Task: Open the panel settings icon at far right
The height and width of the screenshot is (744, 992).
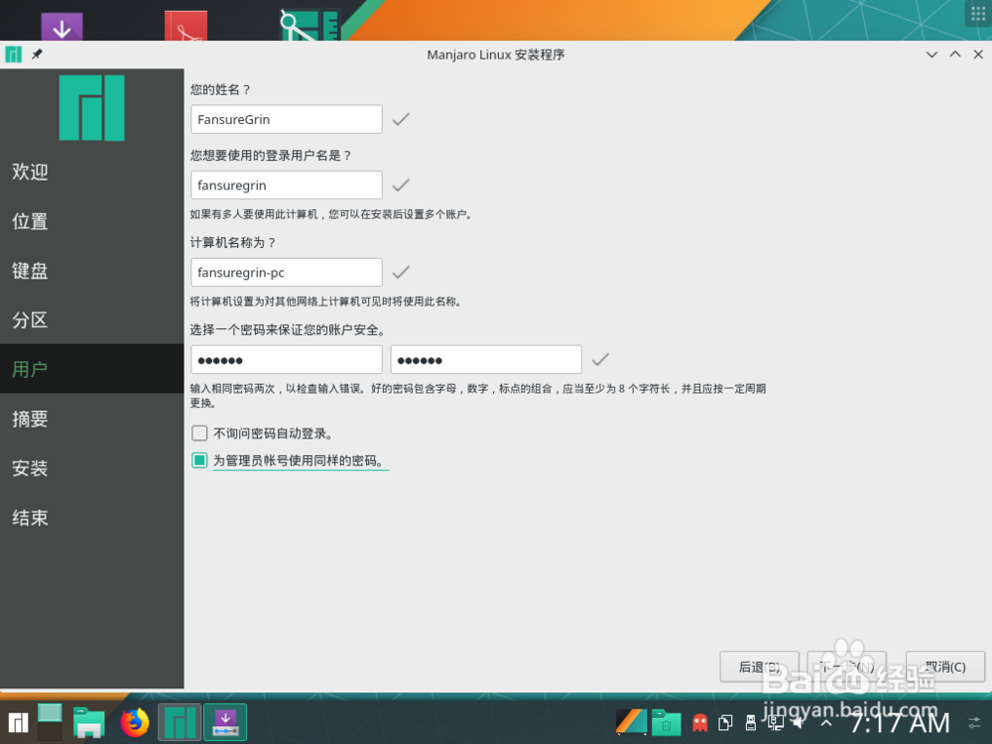Action: [x=975, y=722]
